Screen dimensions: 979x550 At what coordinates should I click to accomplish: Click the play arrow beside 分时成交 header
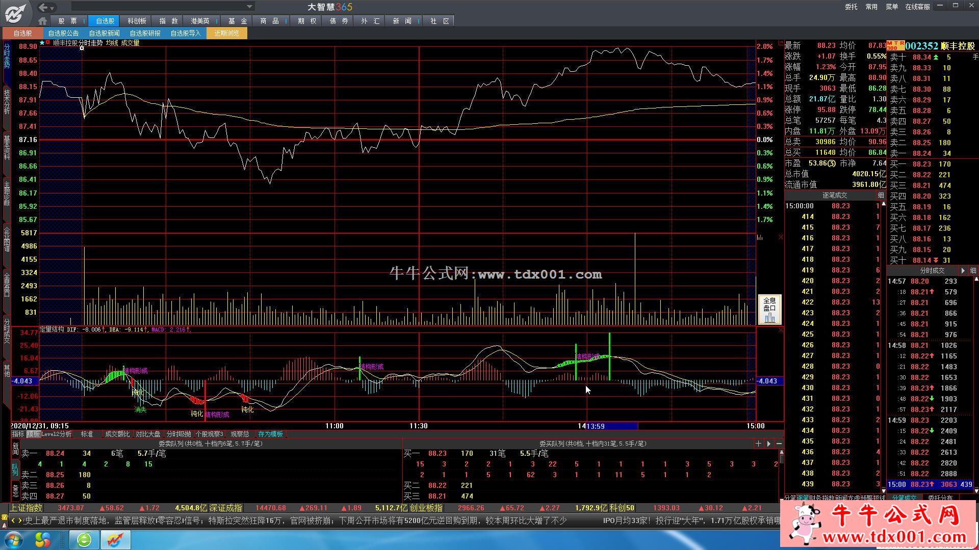tap(963, 270)
